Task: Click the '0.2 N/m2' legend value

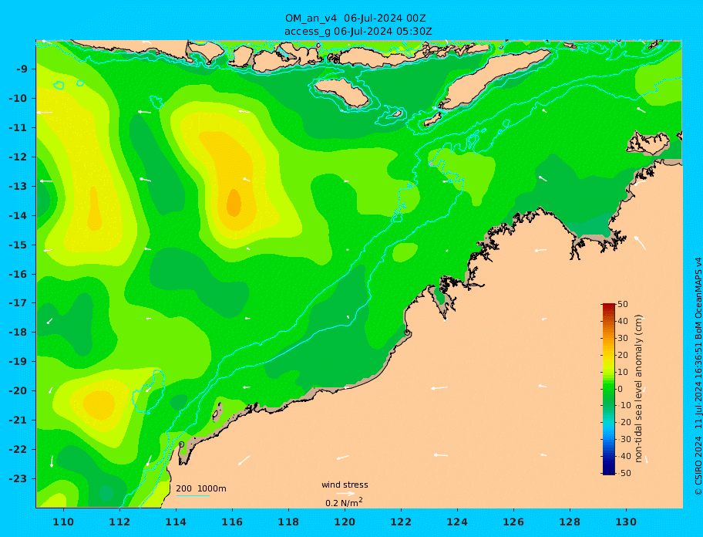Action: click(x=344, y=502)
